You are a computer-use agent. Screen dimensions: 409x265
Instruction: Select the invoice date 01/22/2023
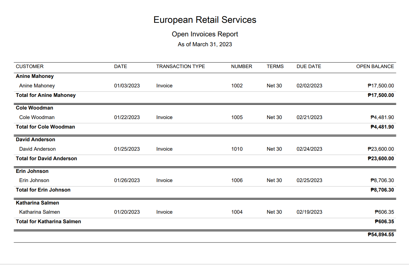pyautogui.click(x=127, y=117)
